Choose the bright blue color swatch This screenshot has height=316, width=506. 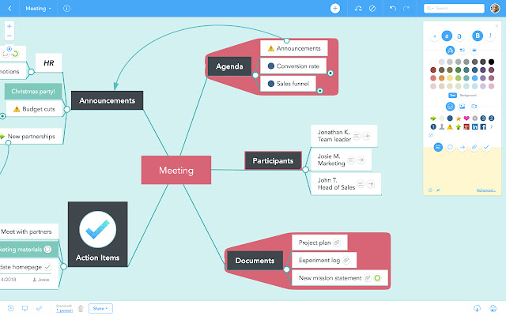pos(474,78)
